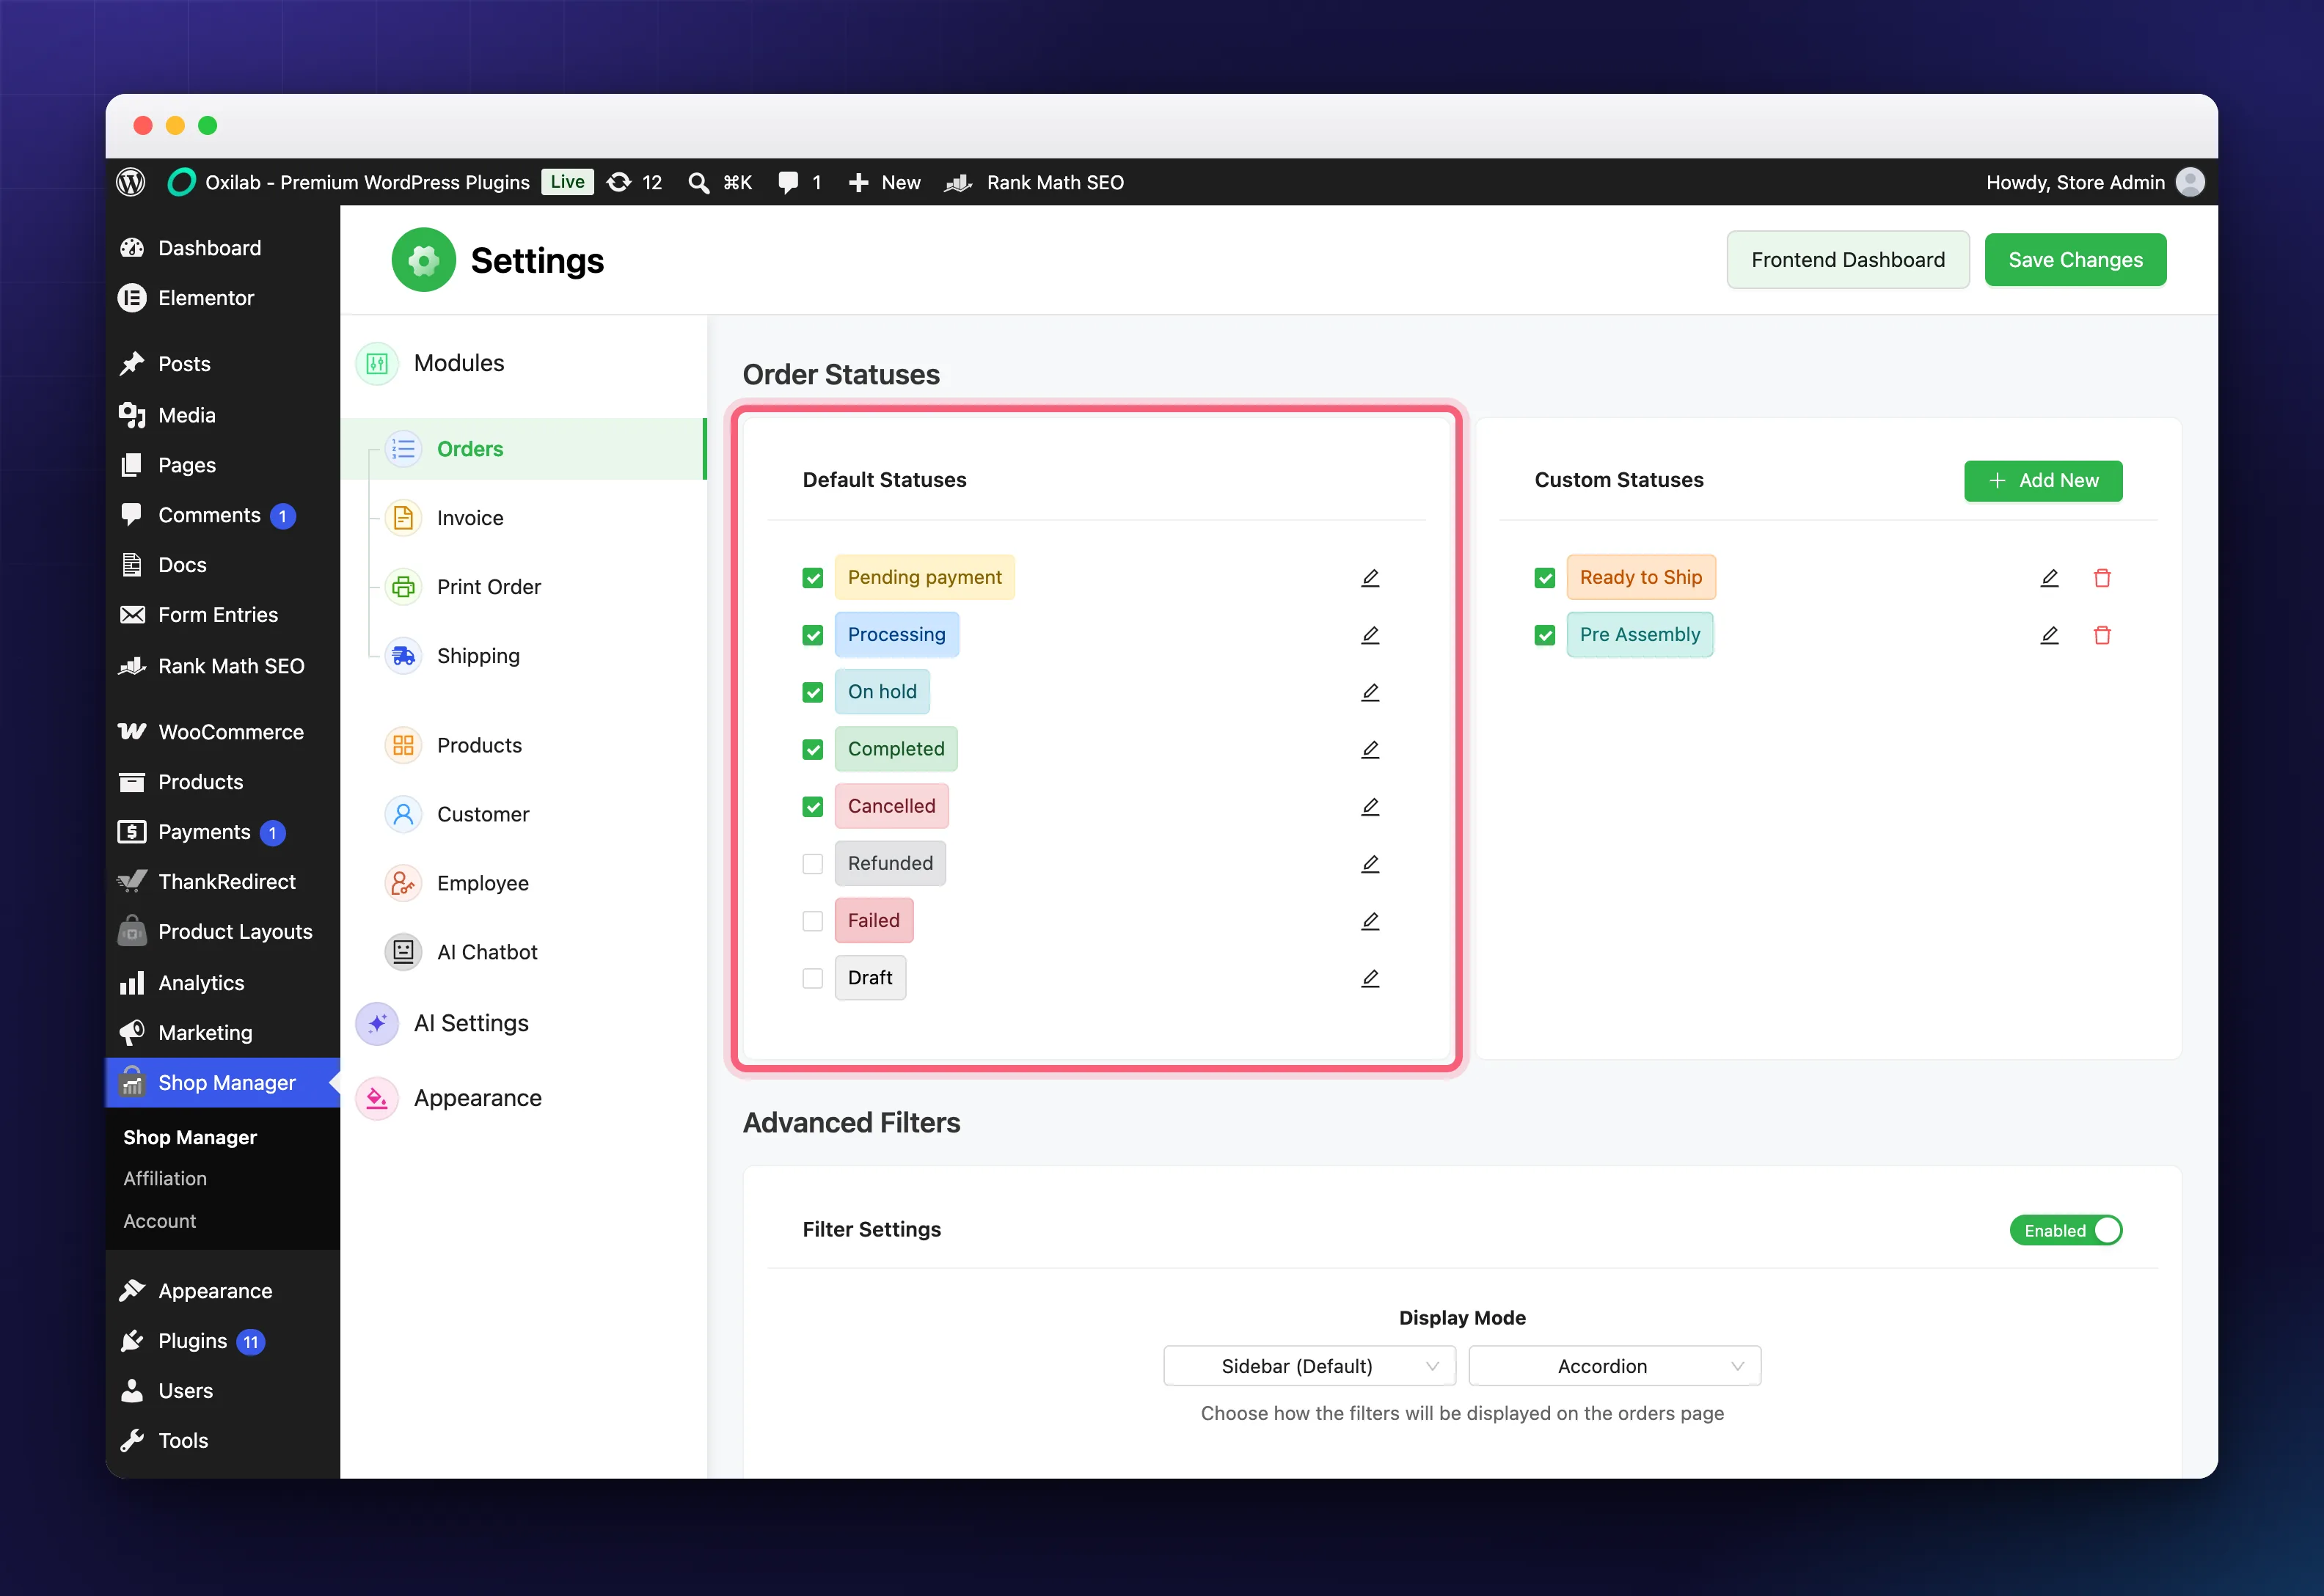Uncheck the Ready to Ship checkbox
This screenshot has height=1596, width=2324.
(1545, 578)
